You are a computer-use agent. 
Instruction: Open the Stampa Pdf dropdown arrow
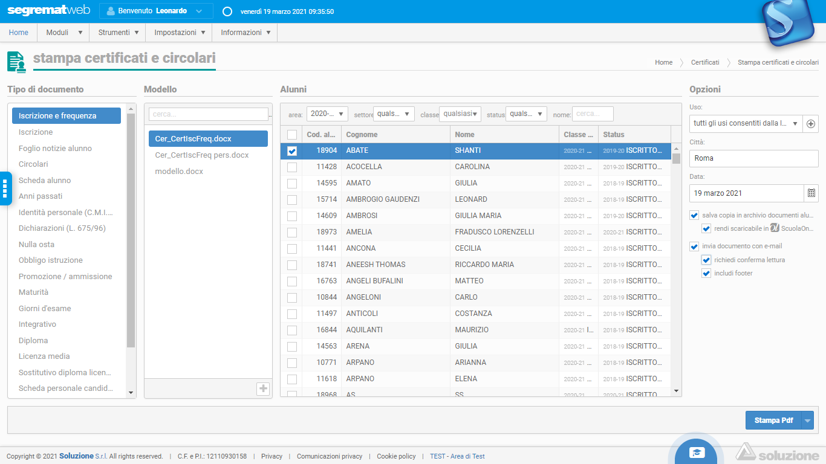tap(808, 420)
